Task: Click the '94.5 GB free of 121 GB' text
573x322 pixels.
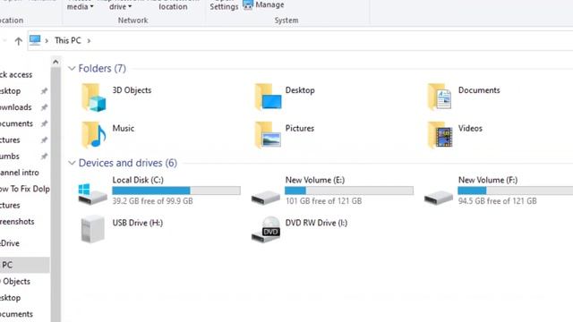Action: click(x=498, y=200)
